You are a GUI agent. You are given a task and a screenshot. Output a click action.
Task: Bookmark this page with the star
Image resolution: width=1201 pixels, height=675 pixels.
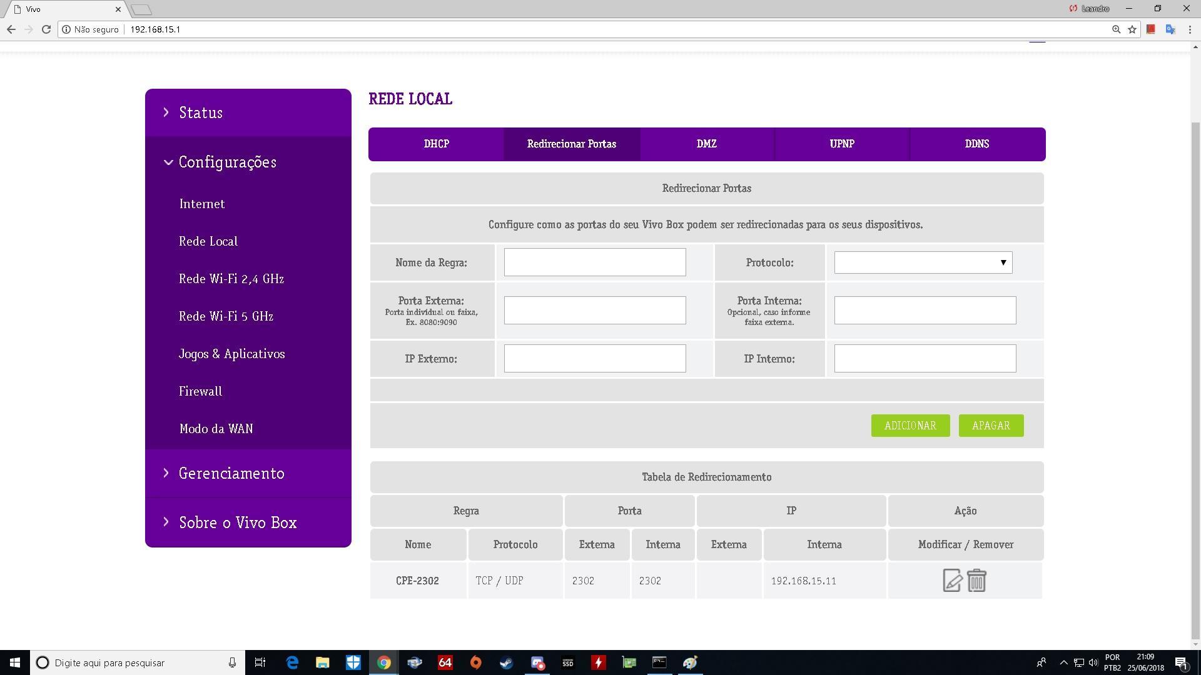[1132, 29]
